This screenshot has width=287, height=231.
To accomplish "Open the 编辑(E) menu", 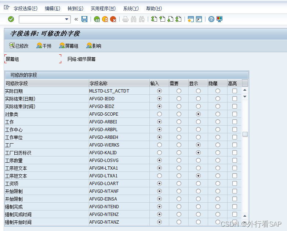I will point(52,8).
